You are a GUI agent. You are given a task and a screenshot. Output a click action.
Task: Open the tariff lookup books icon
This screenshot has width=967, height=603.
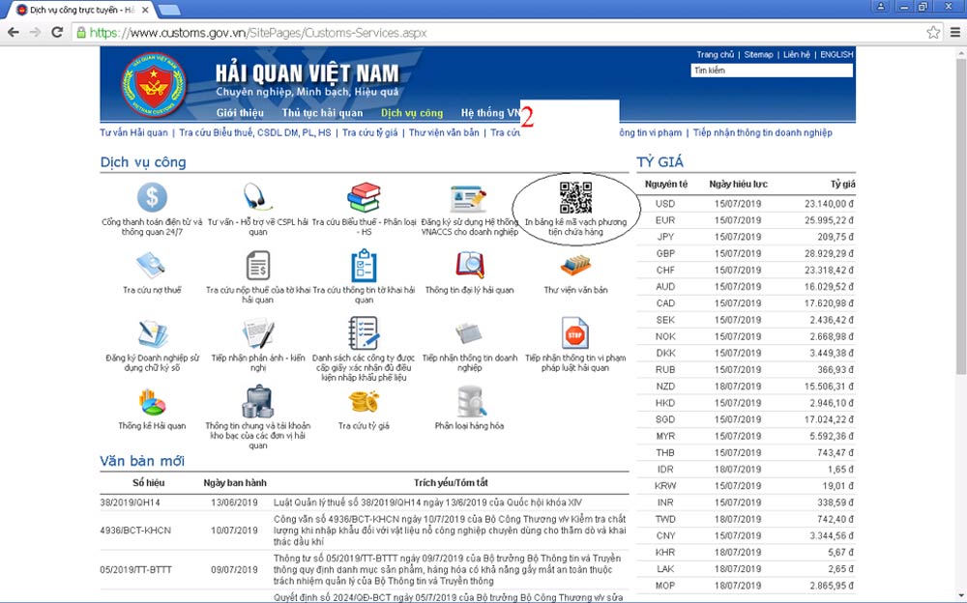tap(364, 197)
